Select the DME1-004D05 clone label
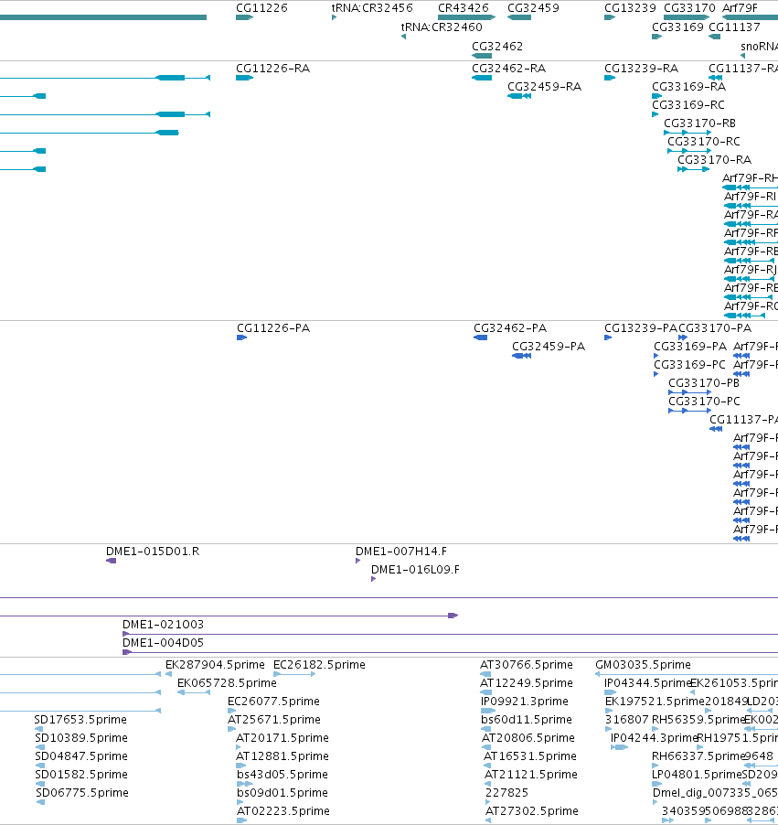The width and height of the screenshot is (778, 825). pyautogui.click(x=163, y=642)
